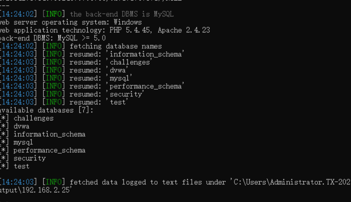351x202 pixels.
Task: Click the "resumed: 'security'" log entry
Action: pyautogui.click(x=107, y=94)
